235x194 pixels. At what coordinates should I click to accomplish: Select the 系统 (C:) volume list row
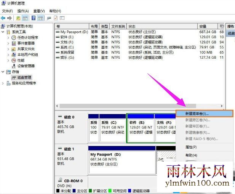coord(139,47)
